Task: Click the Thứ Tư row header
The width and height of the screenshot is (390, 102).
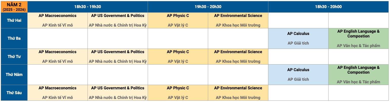Action: pyautogui.click(x=14, y=57)
